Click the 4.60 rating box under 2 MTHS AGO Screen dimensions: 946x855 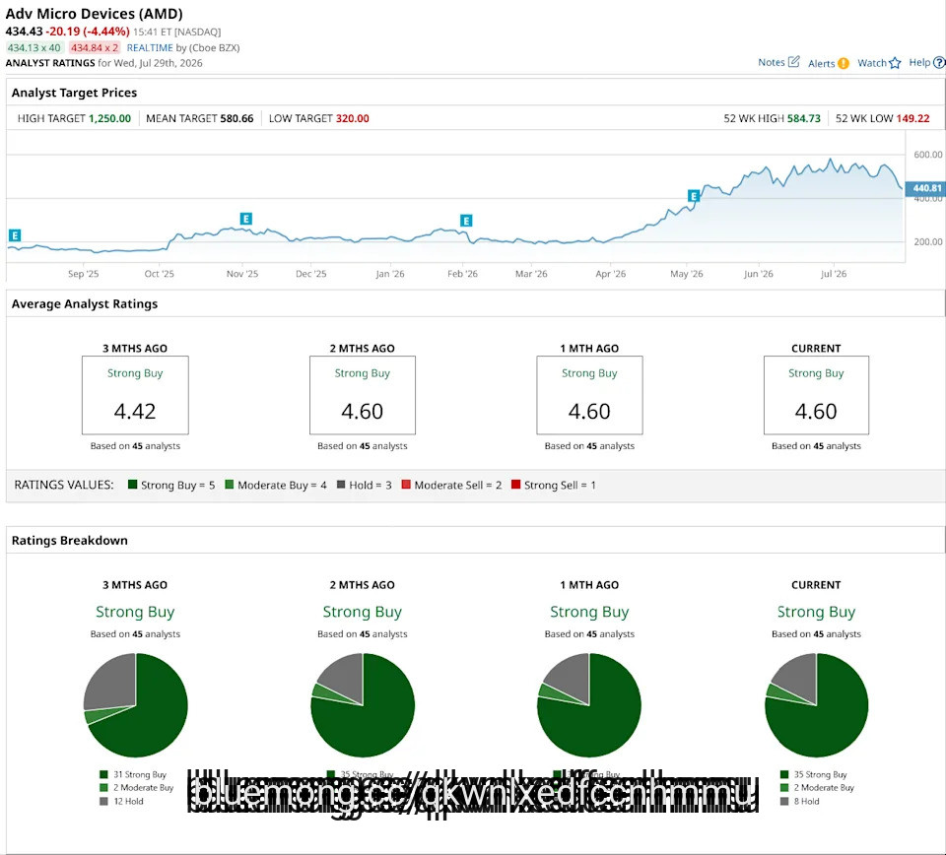point(363,395)
